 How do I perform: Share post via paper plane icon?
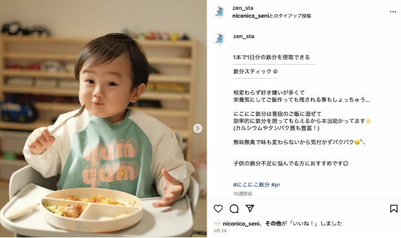[250, 208]
